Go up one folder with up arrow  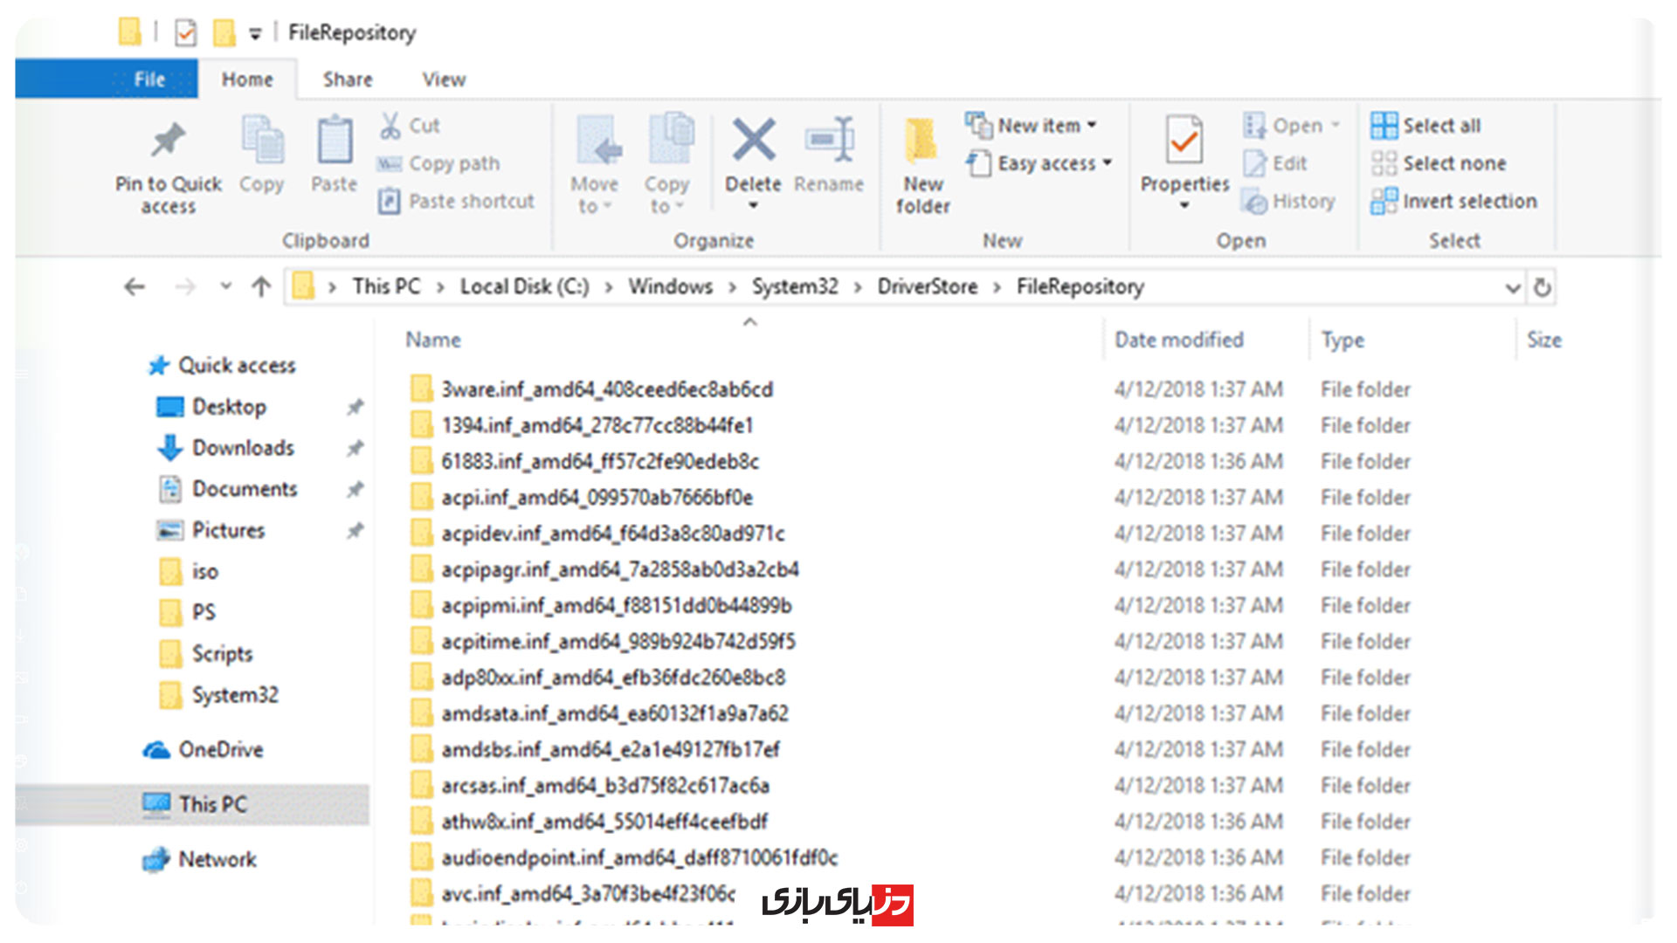pyautogui.click(x=261, y=287)
